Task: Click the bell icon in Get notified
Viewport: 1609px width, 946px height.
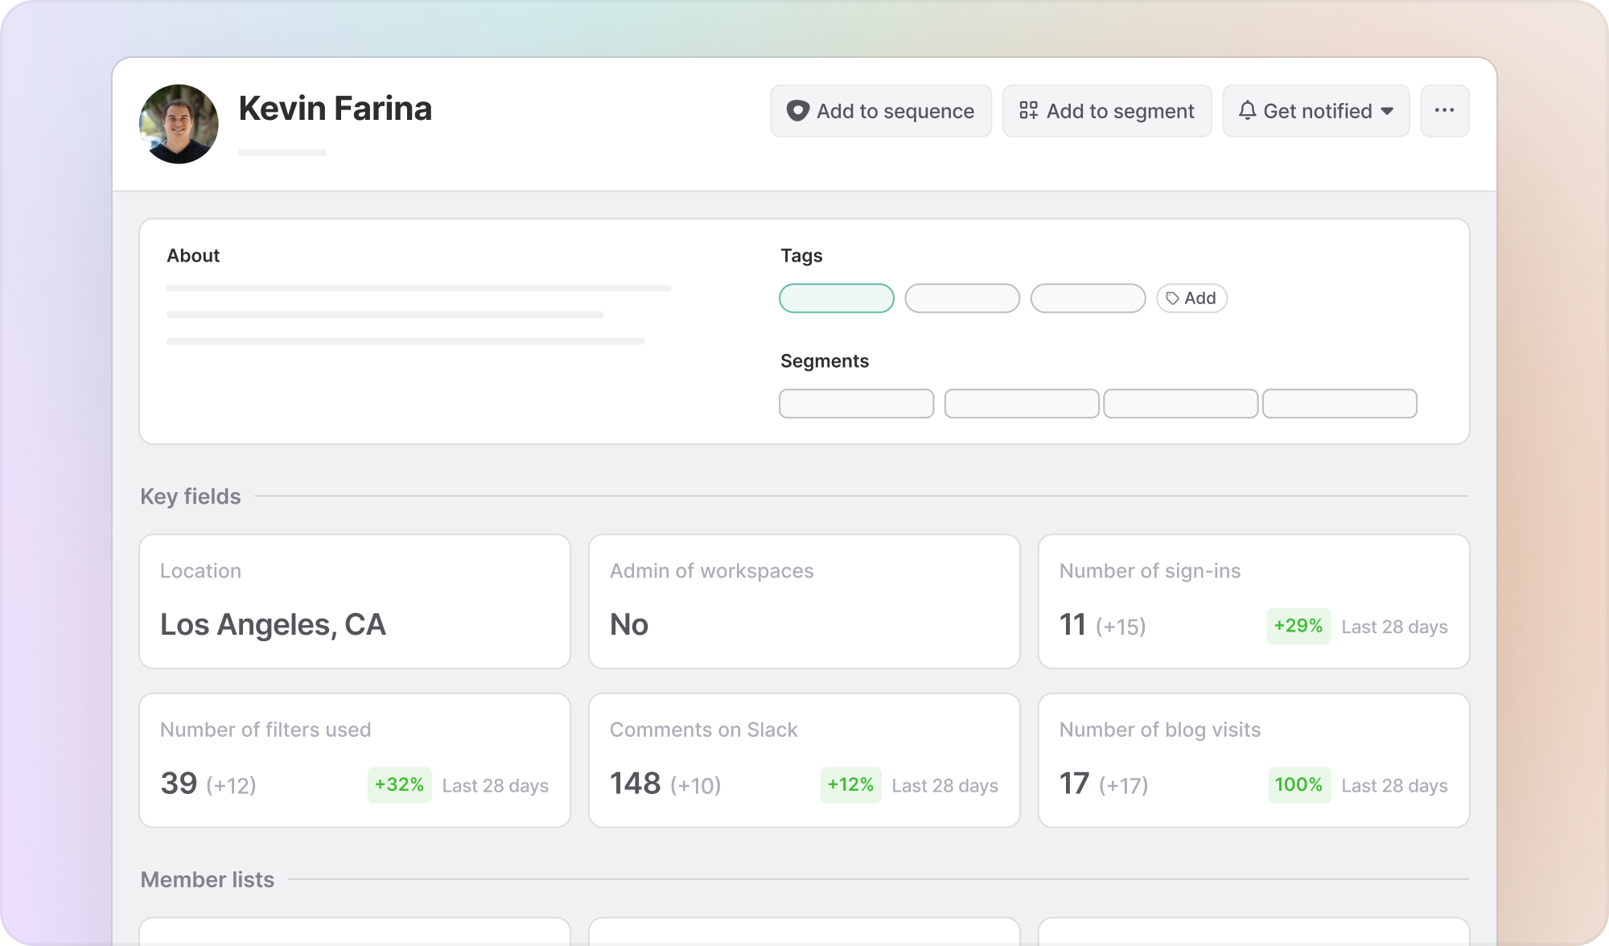Action: click(x=1247, y=111)
